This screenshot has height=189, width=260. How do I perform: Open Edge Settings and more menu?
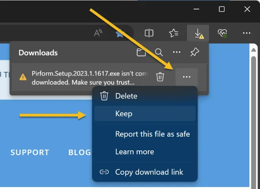pos(247,33)
